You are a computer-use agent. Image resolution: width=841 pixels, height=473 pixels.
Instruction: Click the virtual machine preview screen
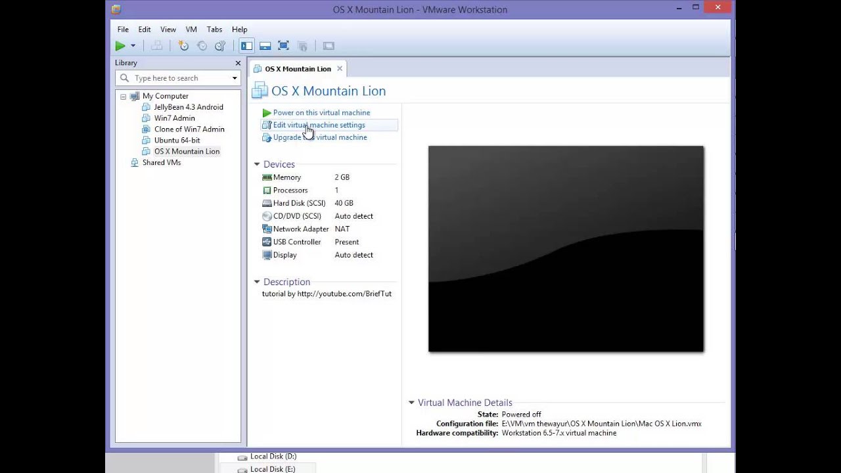pyautogui.click(x=566, y=249)
